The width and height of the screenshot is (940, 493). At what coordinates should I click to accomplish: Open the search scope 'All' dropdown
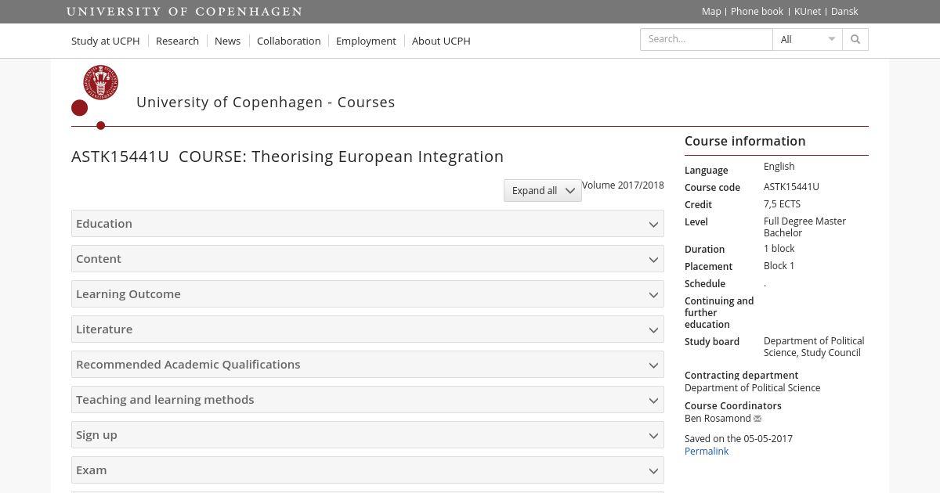(x=807, y=40)
